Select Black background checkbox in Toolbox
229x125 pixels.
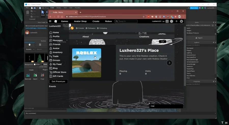42,64
